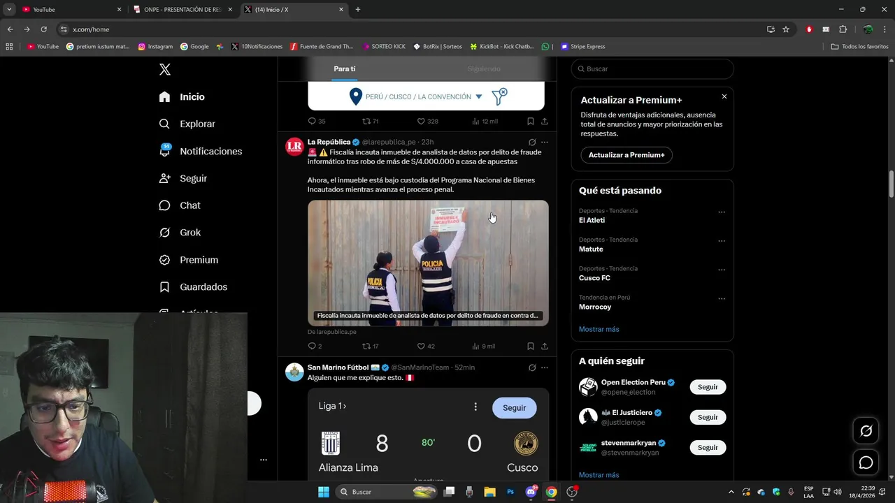The height and width of the screenshot is (503, 895).
Task: Open floating chat messages button
Action: 866,462
